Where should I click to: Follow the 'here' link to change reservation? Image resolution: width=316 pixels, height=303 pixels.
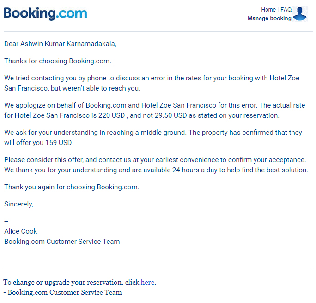147,282
